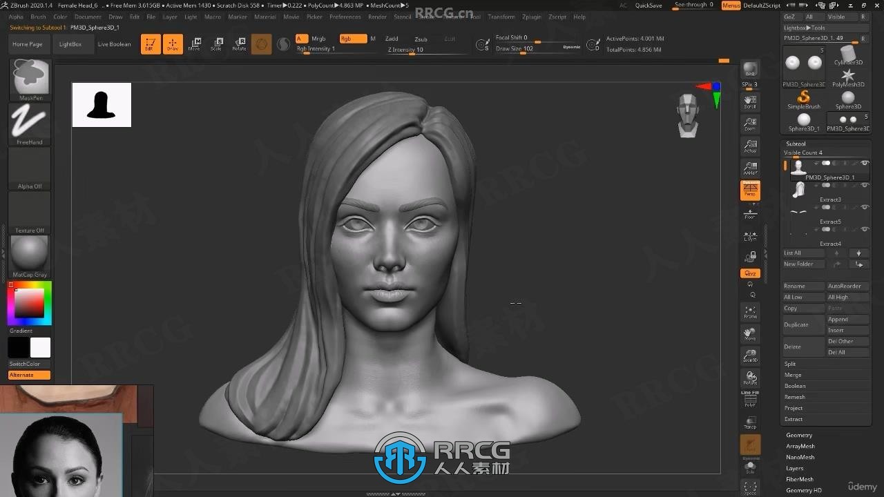Image resolution: width=884 pixels, height=497 pixels.
Task: Select the Zoom canvas tool
Action: click(x=750, y=124)
